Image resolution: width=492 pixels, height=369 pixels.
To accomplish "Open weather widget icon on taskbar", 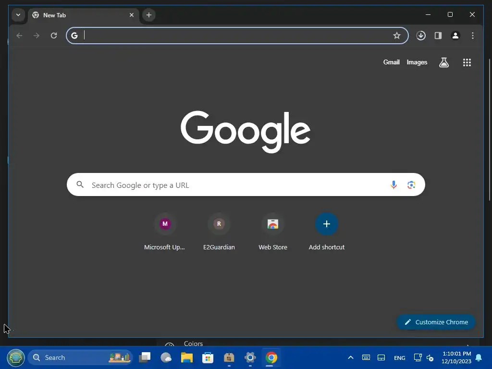I will tap(166, 357).
